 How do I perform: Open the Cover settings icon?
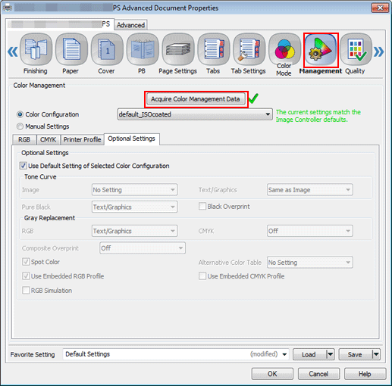107,49
